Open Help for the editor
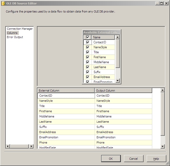 tap(156, 159)
